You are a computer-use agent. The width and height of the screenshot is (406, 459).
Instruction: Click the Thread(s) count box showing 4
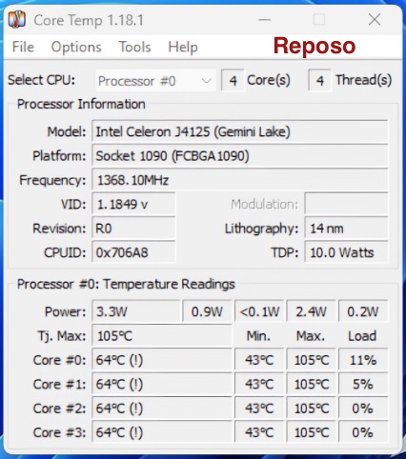click(x=319, y=81)
